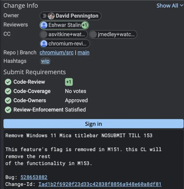
Task: Click the Code-Owners green checkmark icon
Action: tap(8, 101)
